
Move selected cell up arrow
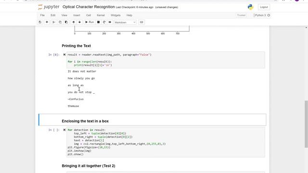74,22
